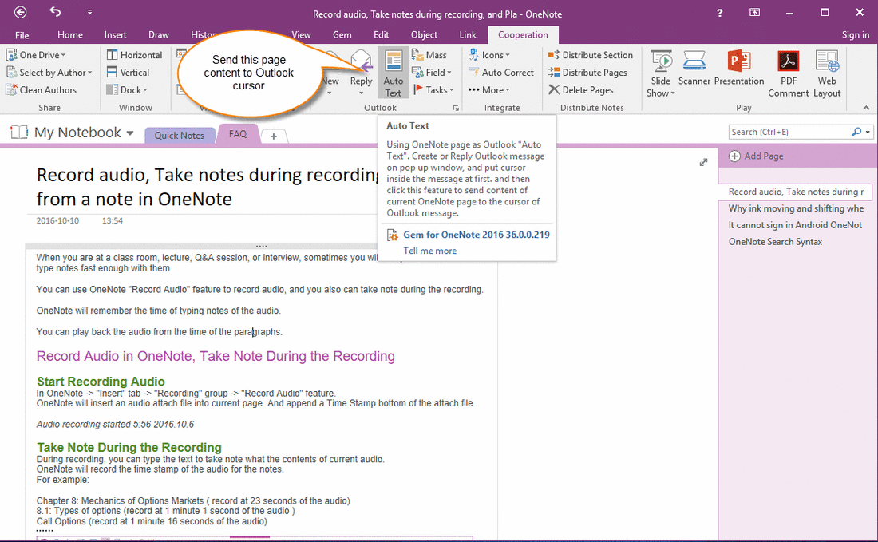
Task: Open the Gem ribbon tab
Action: pyautogui.click(x=342, y=34)
